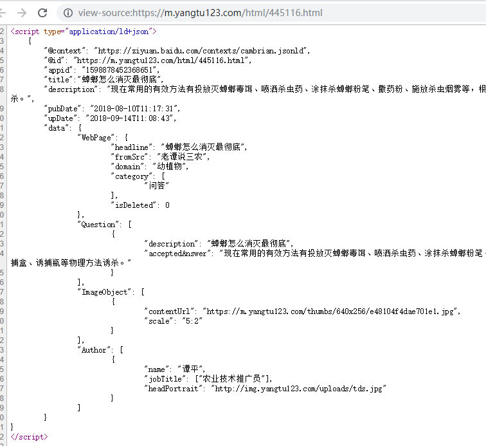Click the application/ld+json attribute value
Viewport: 486px width, 446px height.
click(109, 32)
